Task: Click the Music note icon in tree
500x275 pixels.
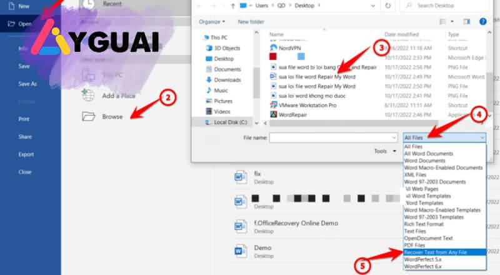Action: pos(209,90)
